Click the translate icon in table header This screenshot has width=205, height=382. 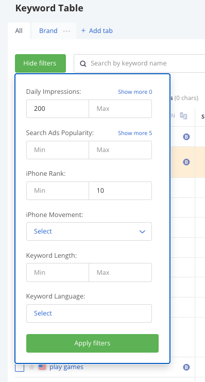(x=183, y=115)
